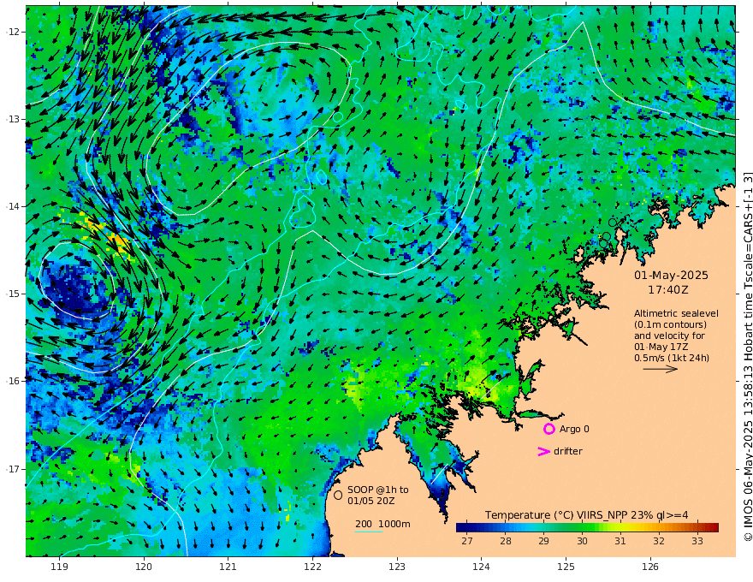Click the green 30°C section of colorbar

[x=582, y=528]
